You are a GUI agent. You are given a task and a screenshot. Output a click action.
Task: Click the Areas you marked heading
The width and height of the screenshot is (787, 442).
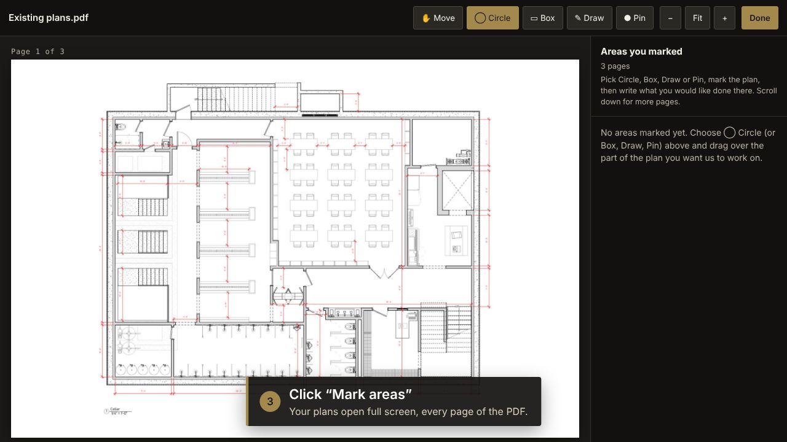[x=641, y=52]
